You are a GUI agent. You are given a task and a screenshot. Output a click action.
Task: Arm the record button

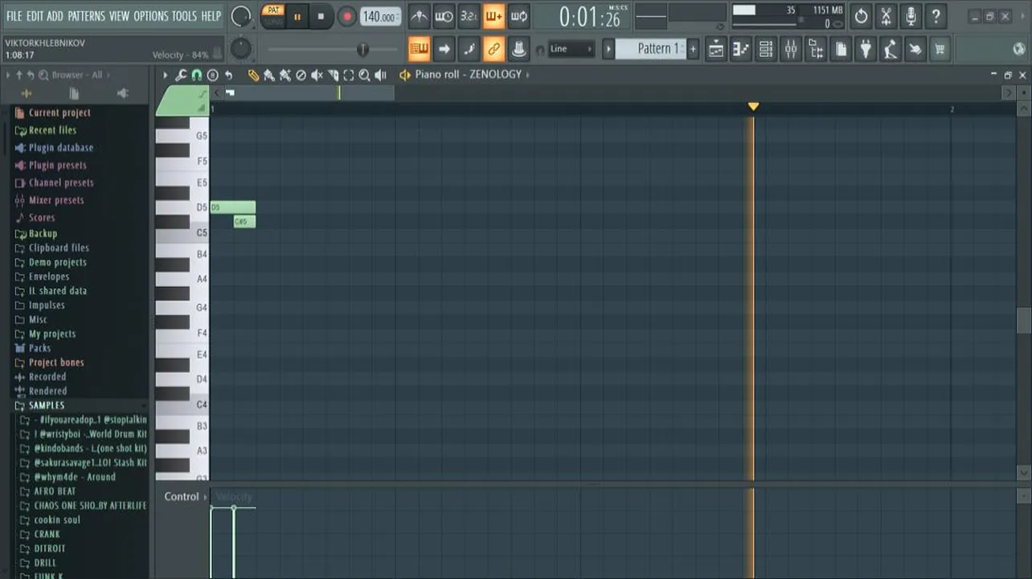pos(347,16)
